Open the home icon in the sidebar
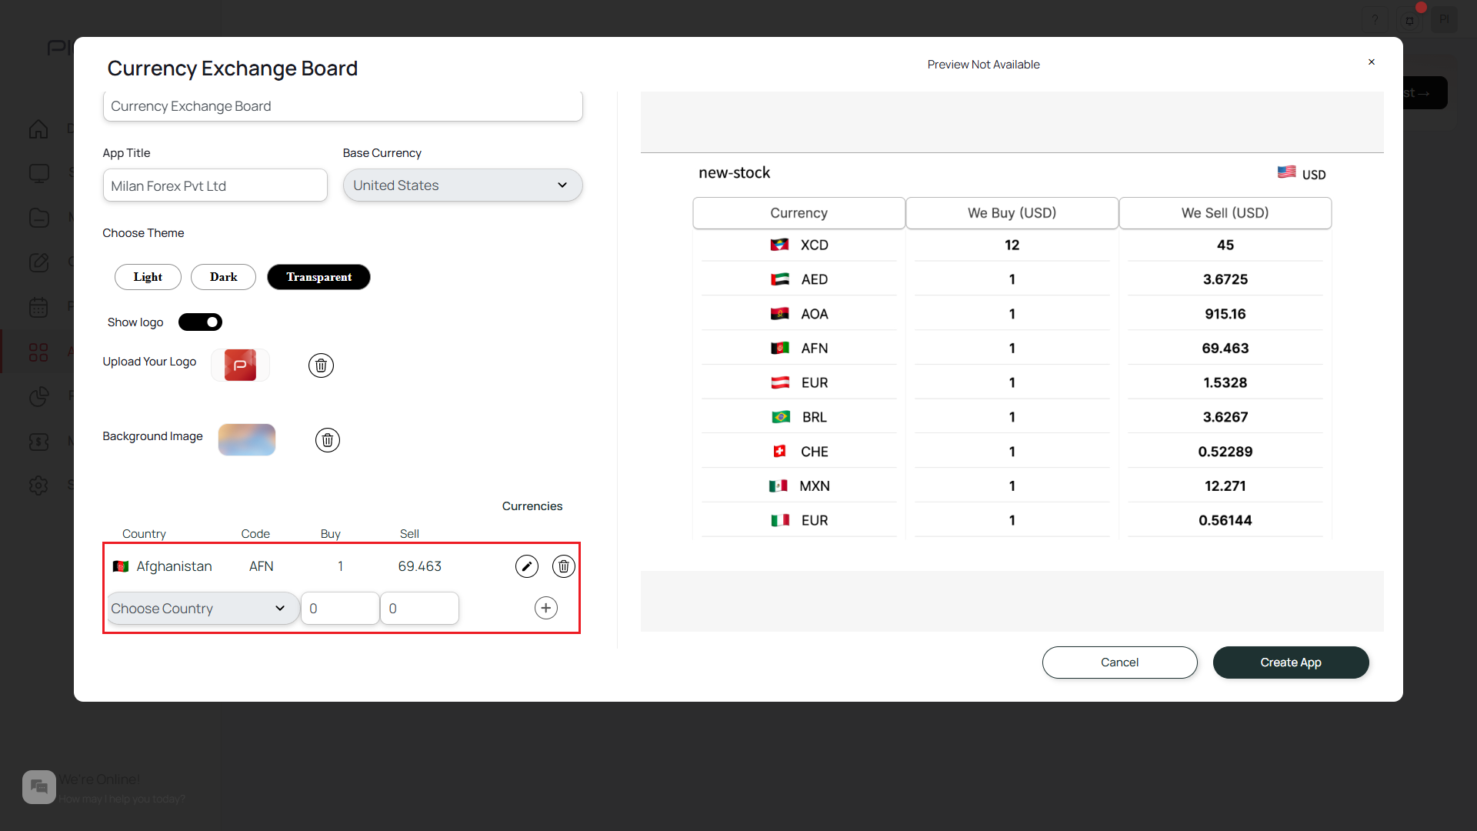 click(x=38, y=129)
